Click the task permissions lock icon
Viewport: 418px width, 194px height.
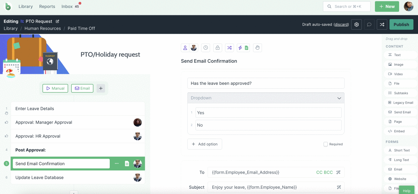[x=217, y=48]
